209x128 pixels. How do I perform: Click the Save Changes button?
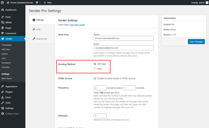[196, 42]
